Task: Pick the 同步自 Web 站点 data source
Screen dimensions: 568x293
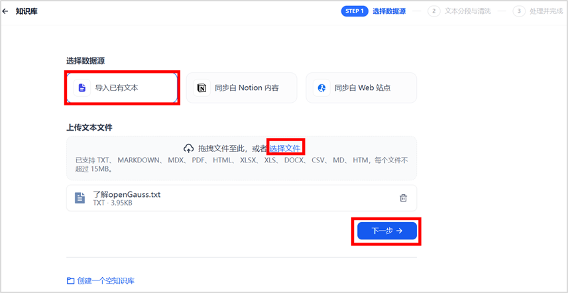Action: point(362,88)
